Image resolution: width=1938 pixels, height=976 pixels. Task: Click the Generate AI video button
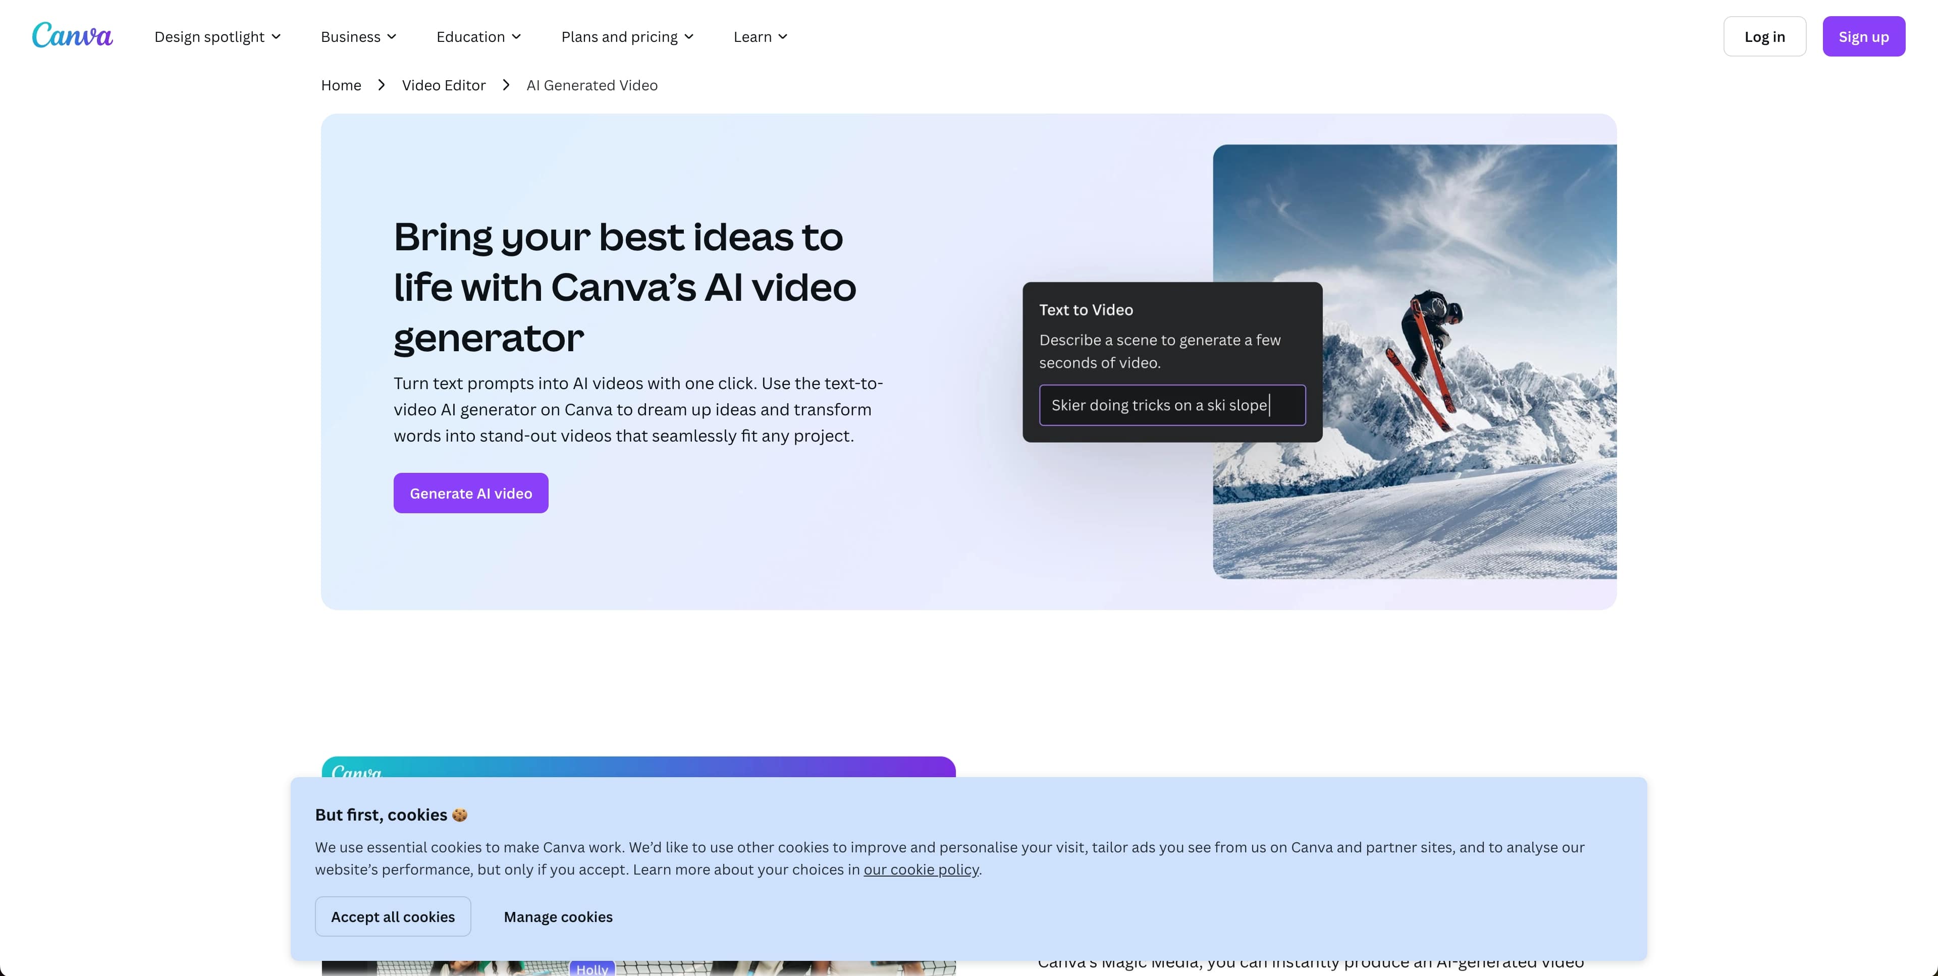tap(471, 493)
